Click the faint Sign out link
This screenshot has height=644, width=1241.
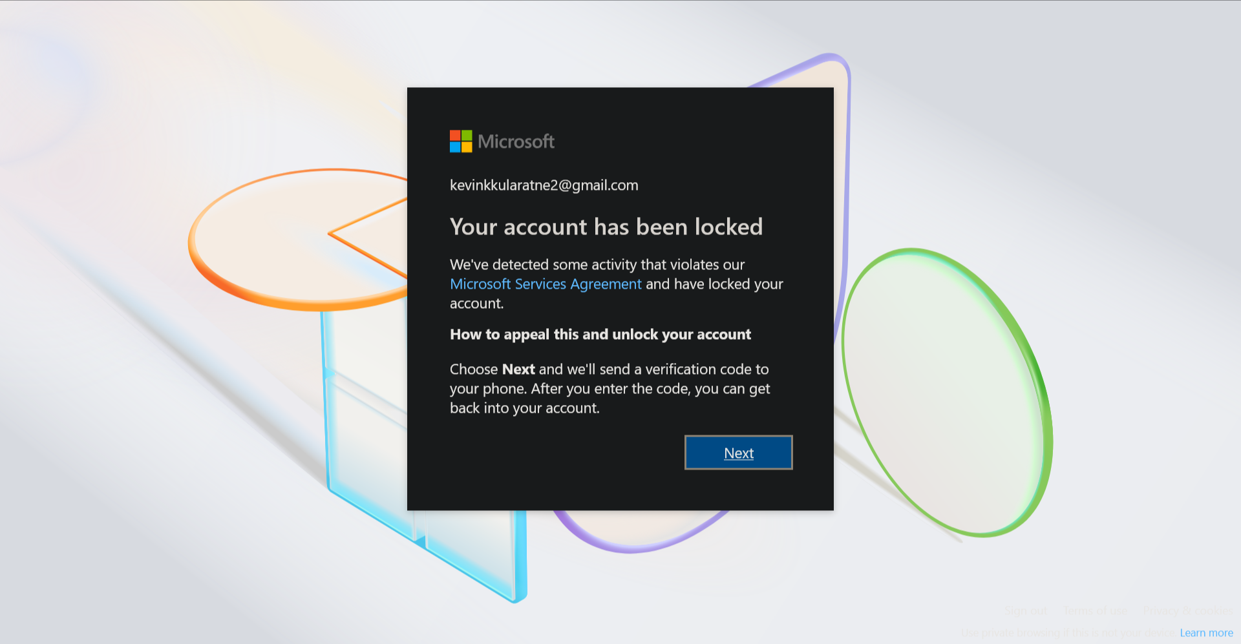pyautogui.click(x=1026, y=610)
